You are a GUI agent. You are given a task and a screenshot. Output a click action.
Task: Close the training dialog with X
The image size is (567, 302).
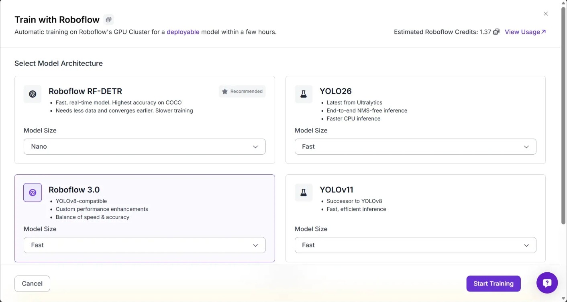546,14
